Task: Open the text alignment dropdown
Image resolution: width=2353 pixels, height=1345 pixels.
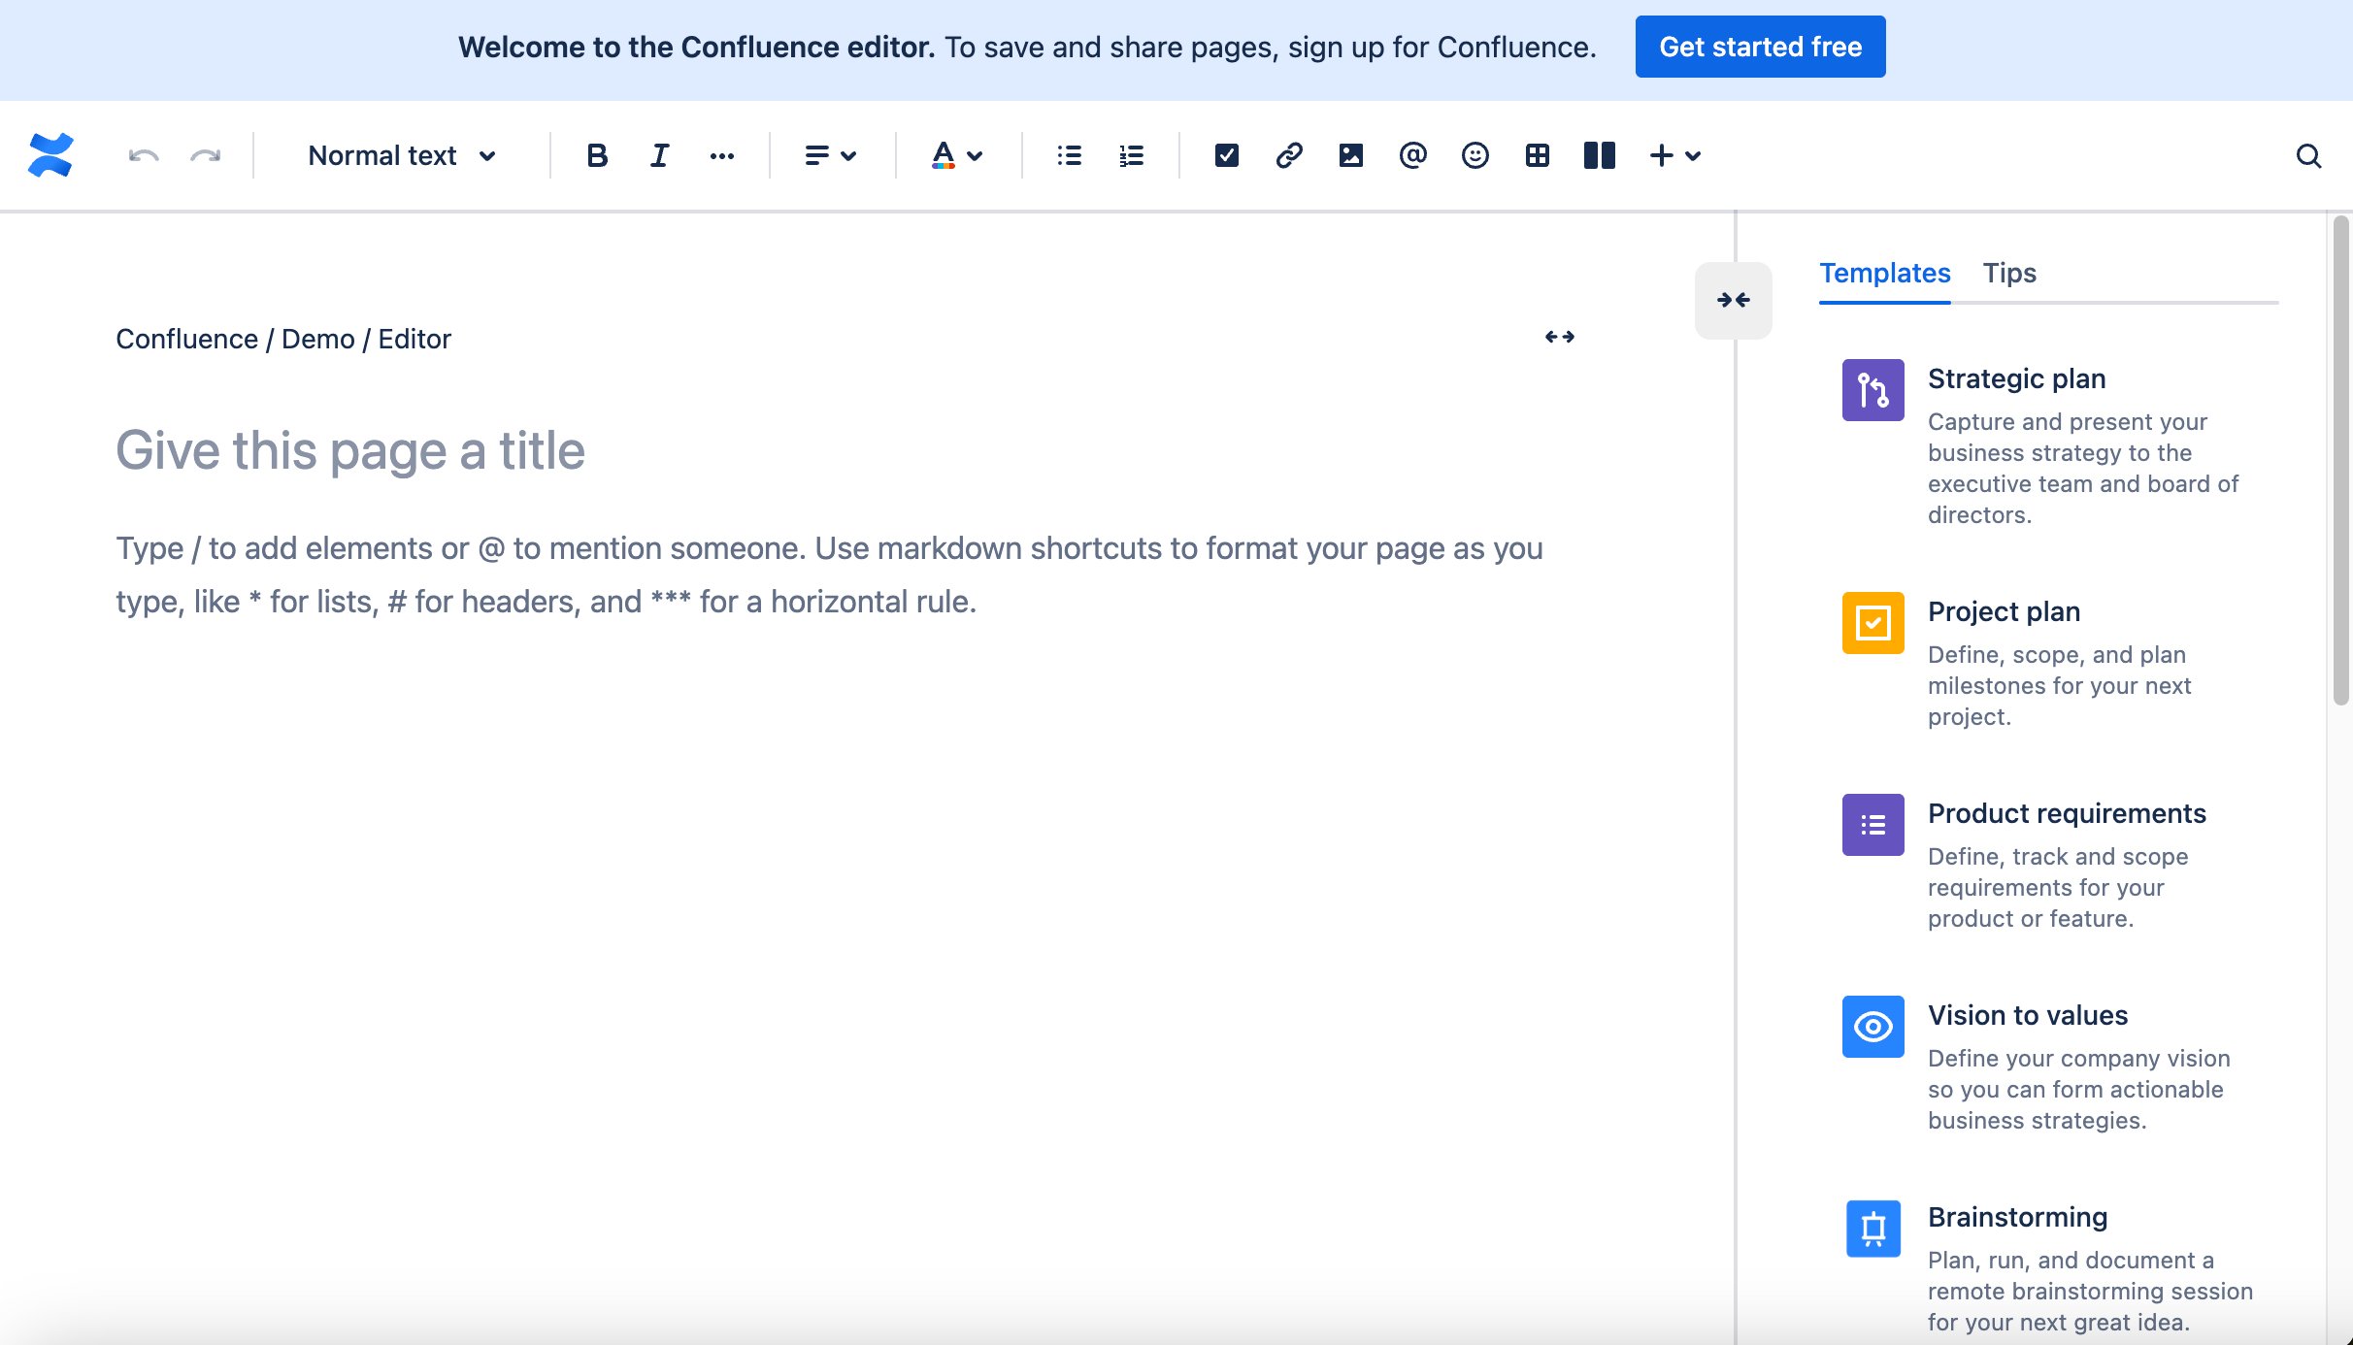Action: [x=829, y=154]
